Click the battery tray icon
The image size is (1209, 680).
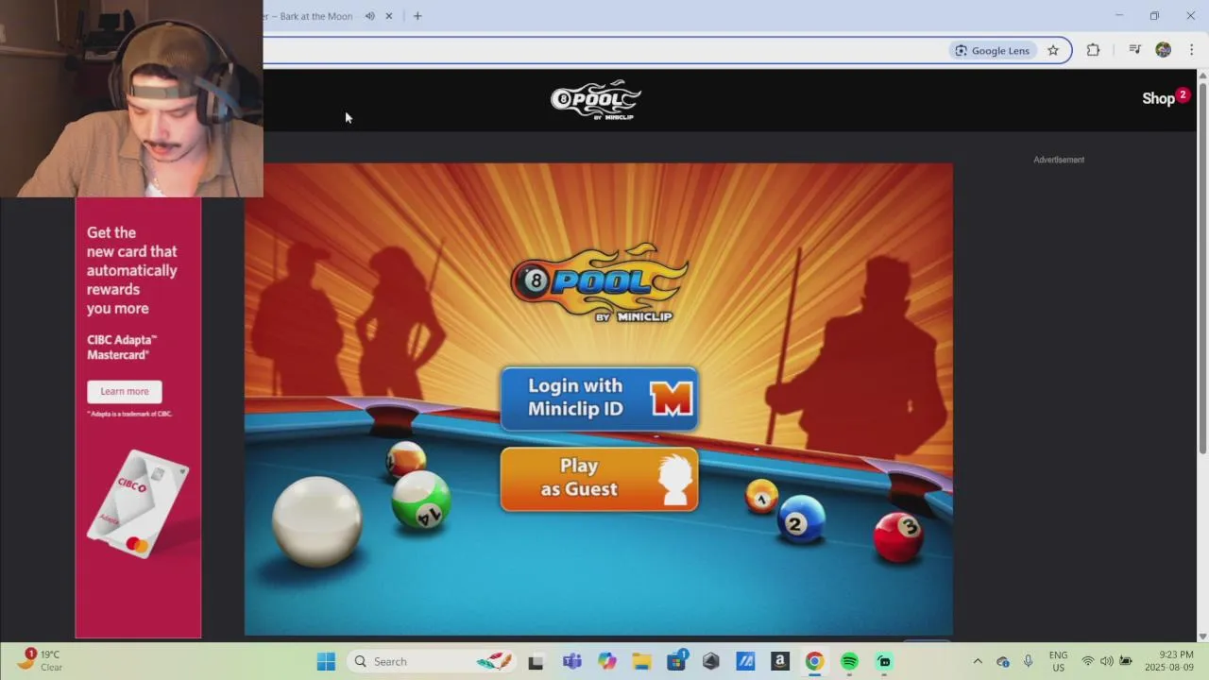click(x=1125, y=661)
